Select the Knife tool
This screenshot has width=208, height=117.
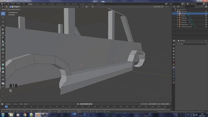3,61
